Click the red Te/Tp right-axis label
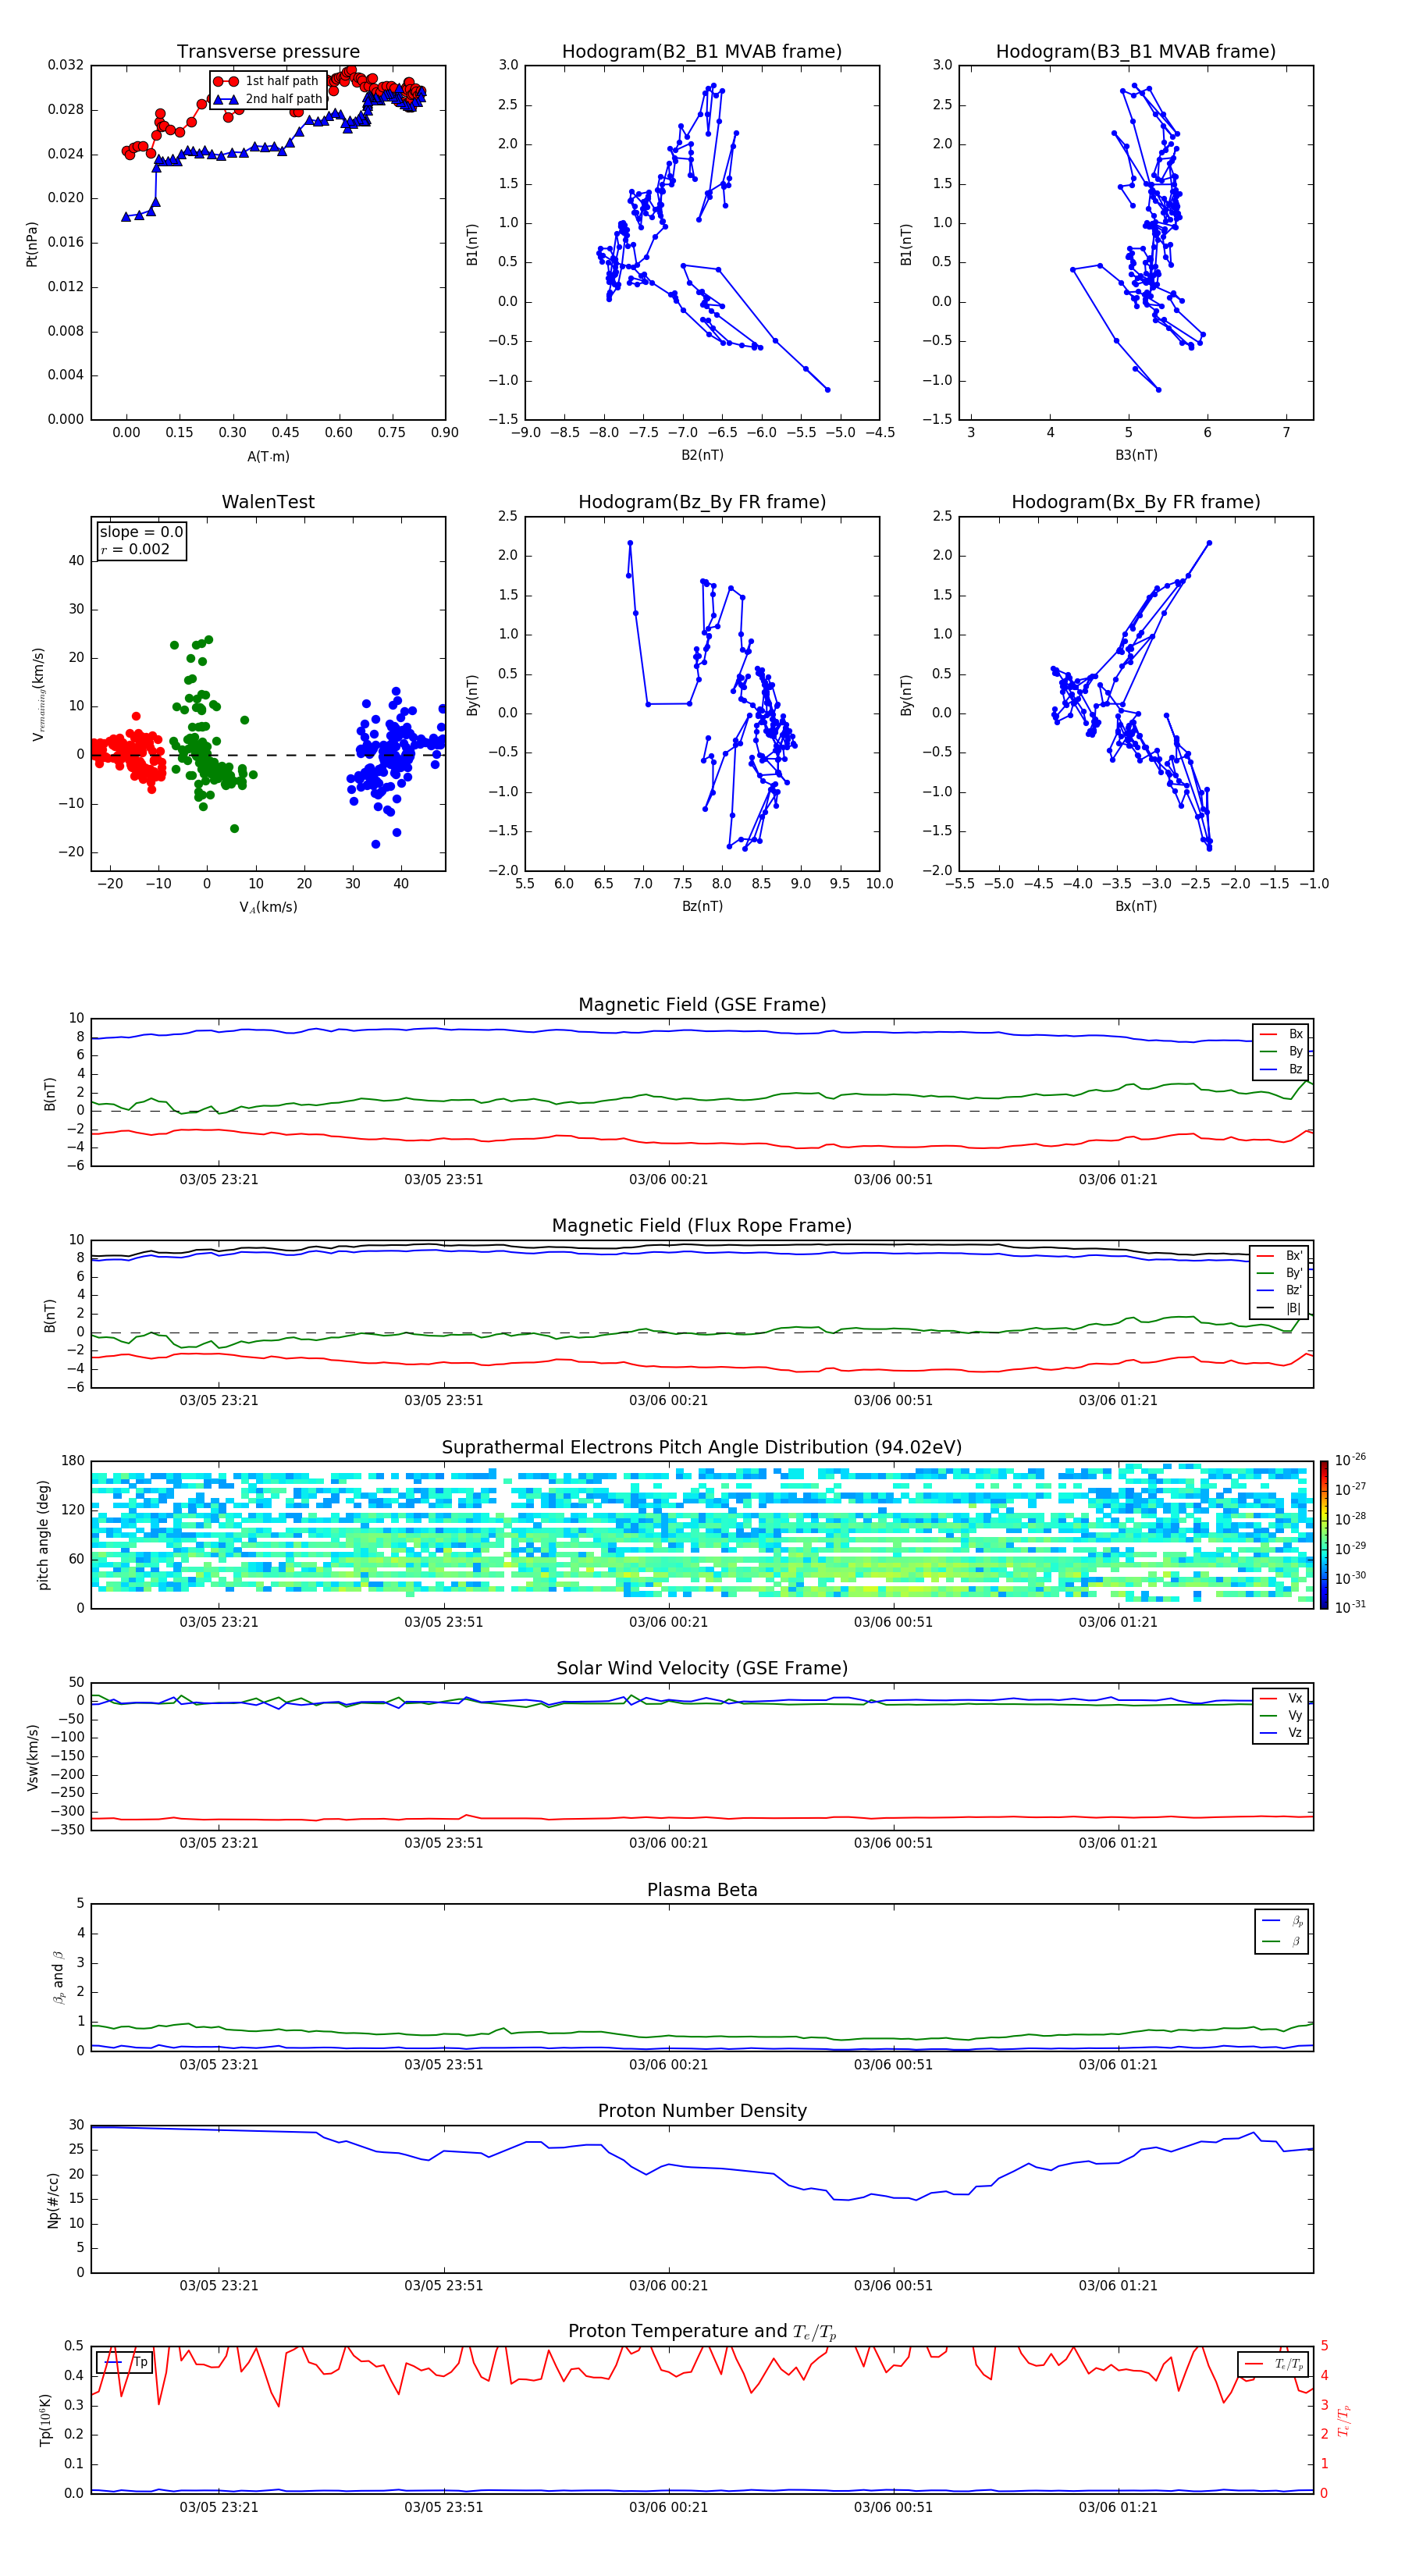Viewport: 1405px width, 2576px height. tap(1344, 2420)
